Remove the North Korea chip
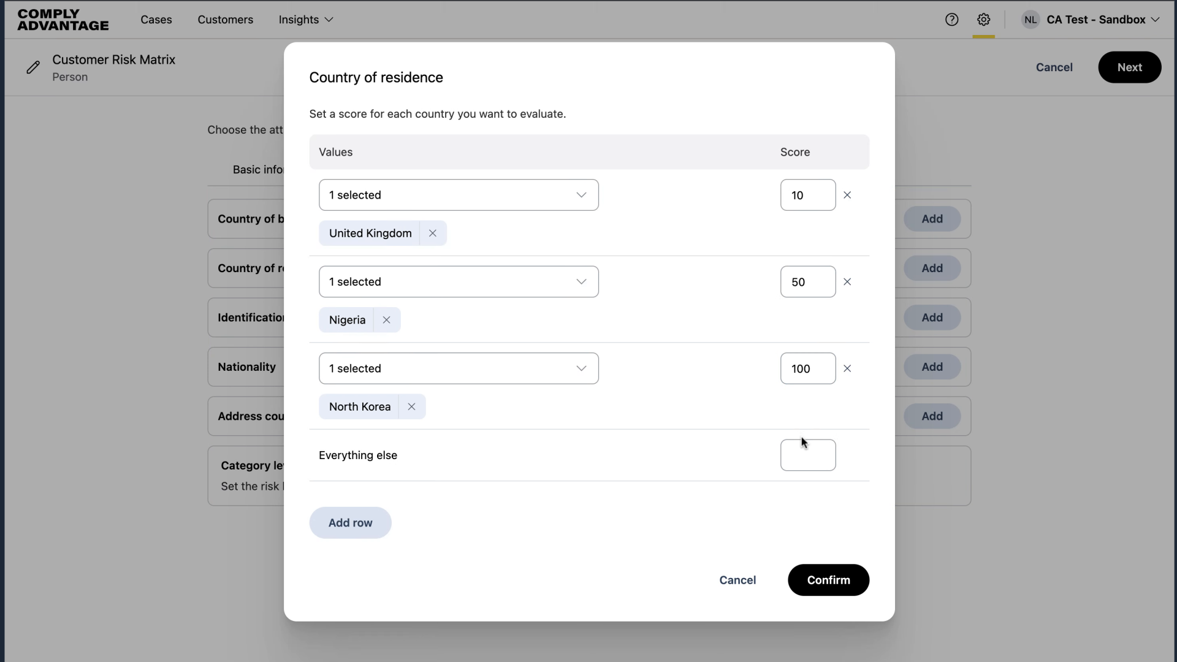 tap(411, 406)
